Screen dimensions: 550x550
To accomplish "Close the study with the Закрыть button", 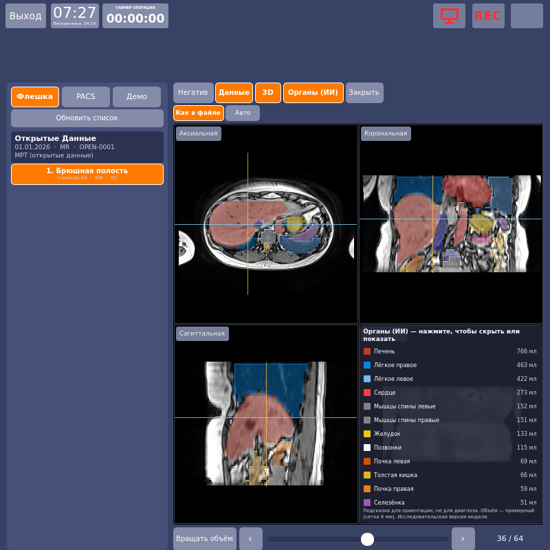I will [x=364, y=93].
